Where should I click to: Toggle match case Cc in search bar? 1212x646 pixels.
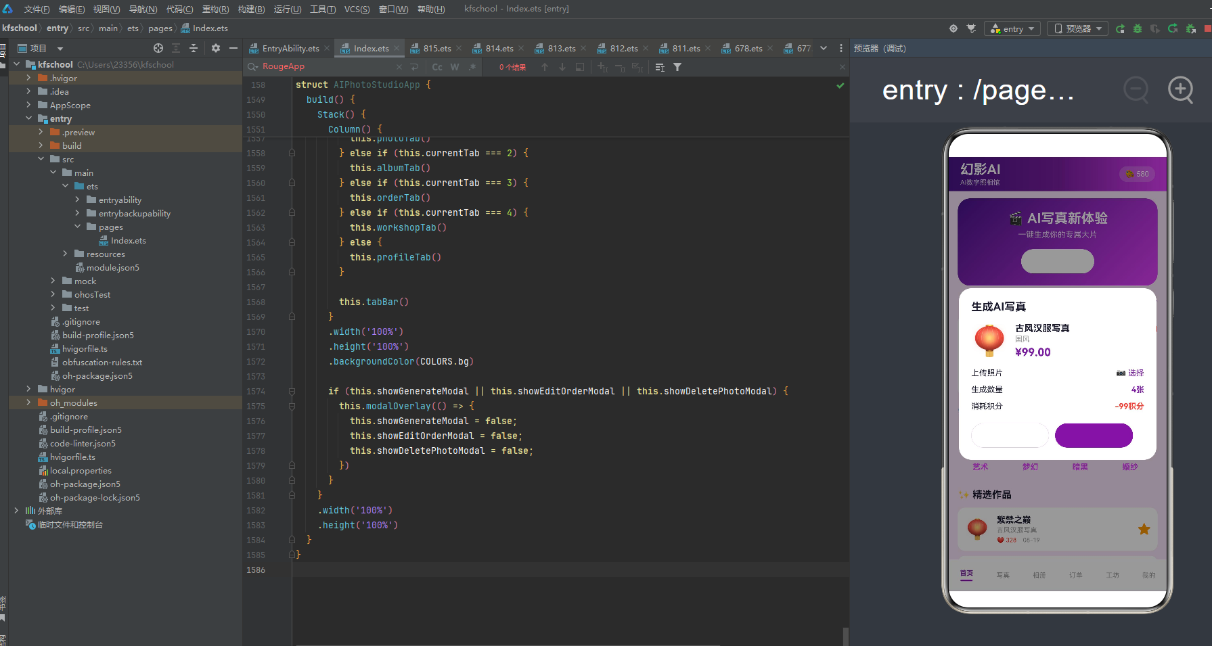(x=437, y=67)
